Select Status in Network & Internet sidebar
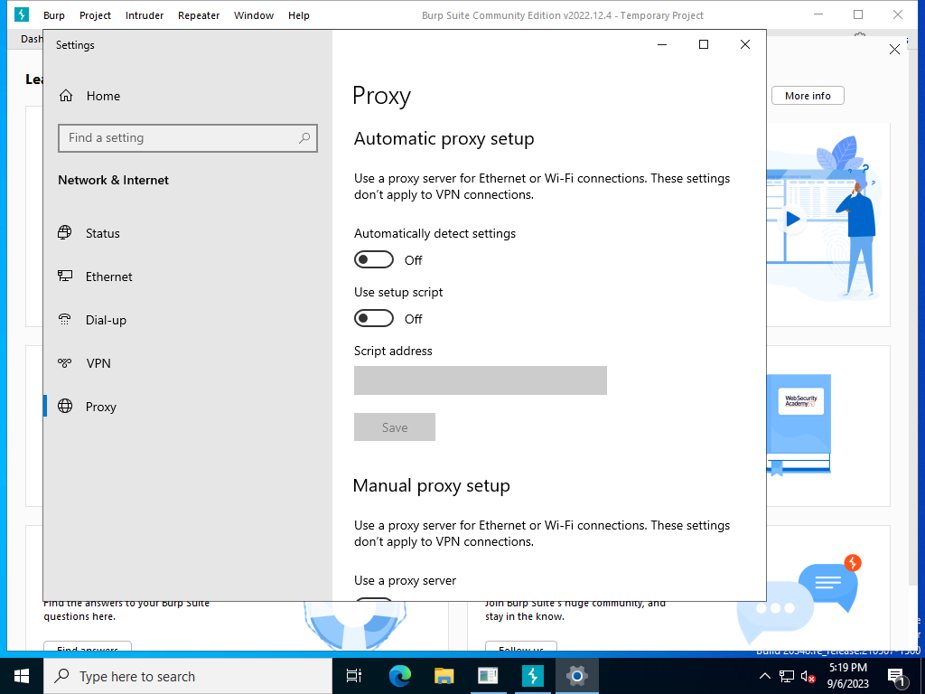 pos(89,233)
